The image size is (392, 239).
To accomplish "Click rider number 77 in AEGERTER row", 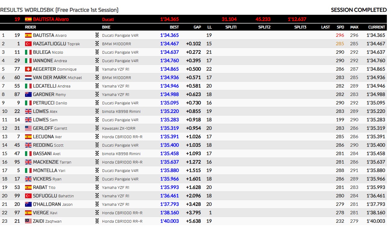I will click(x=17, y=69).
